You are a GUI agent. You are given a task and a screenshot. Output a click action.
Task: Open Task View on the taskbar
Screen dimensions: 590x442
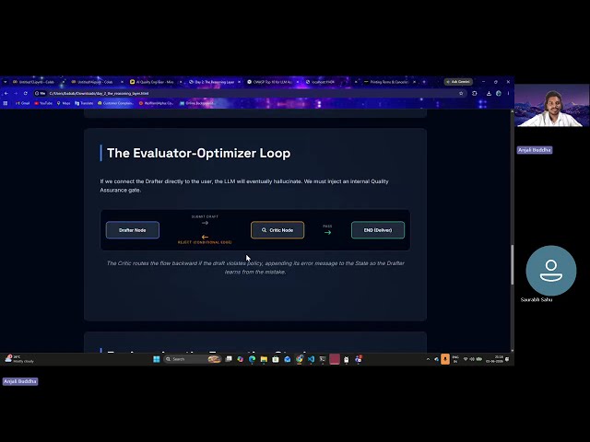(229, 359)
